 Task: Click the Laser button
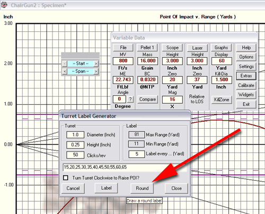coord(197,48)
